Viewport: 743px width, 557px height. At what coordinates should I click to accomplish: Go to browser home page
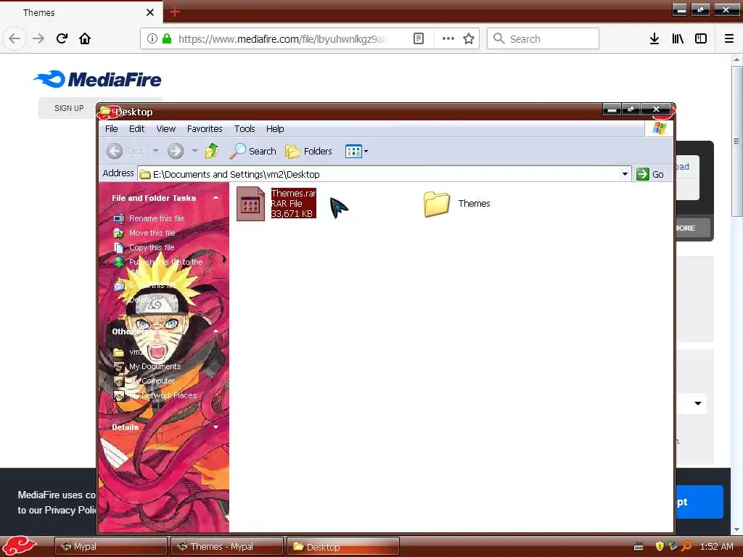[85, 38]
